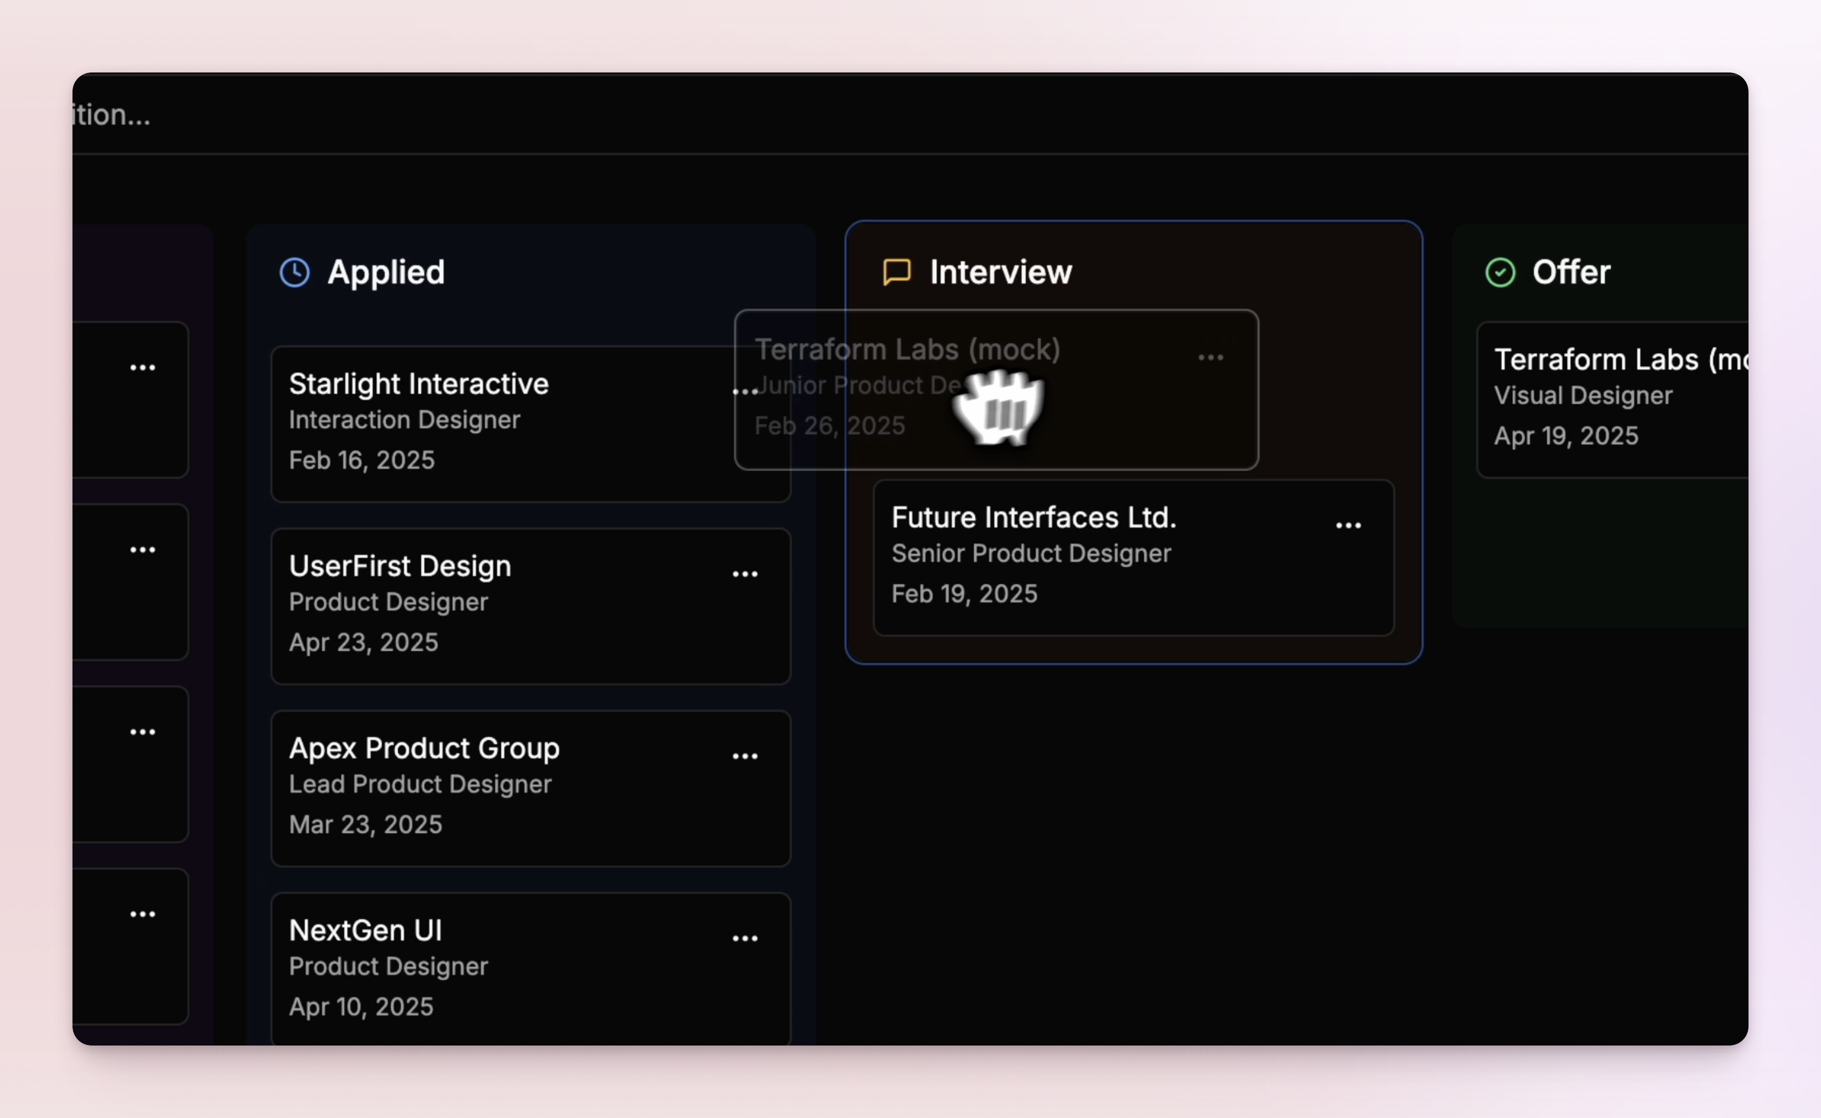The image size is (1821, 1118).
Task: Click the bottom left-column card ellipsis
Action: 143,915
